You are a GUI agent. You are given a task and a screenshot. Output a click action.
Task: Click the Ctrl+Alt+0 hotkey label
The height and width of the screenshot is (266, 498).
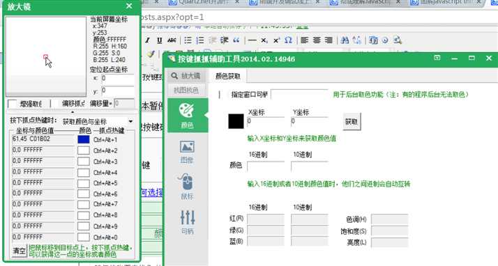[105, 237]
